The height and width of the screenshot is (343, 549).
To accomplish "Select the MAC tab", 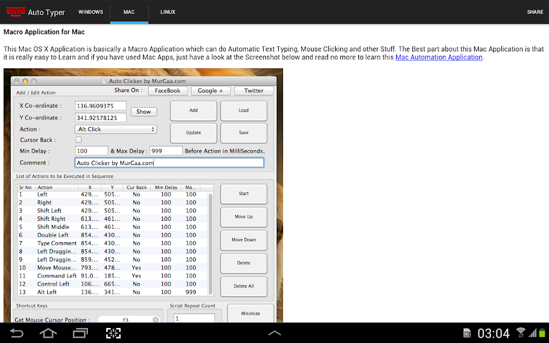I will click(x=129, y=12).
